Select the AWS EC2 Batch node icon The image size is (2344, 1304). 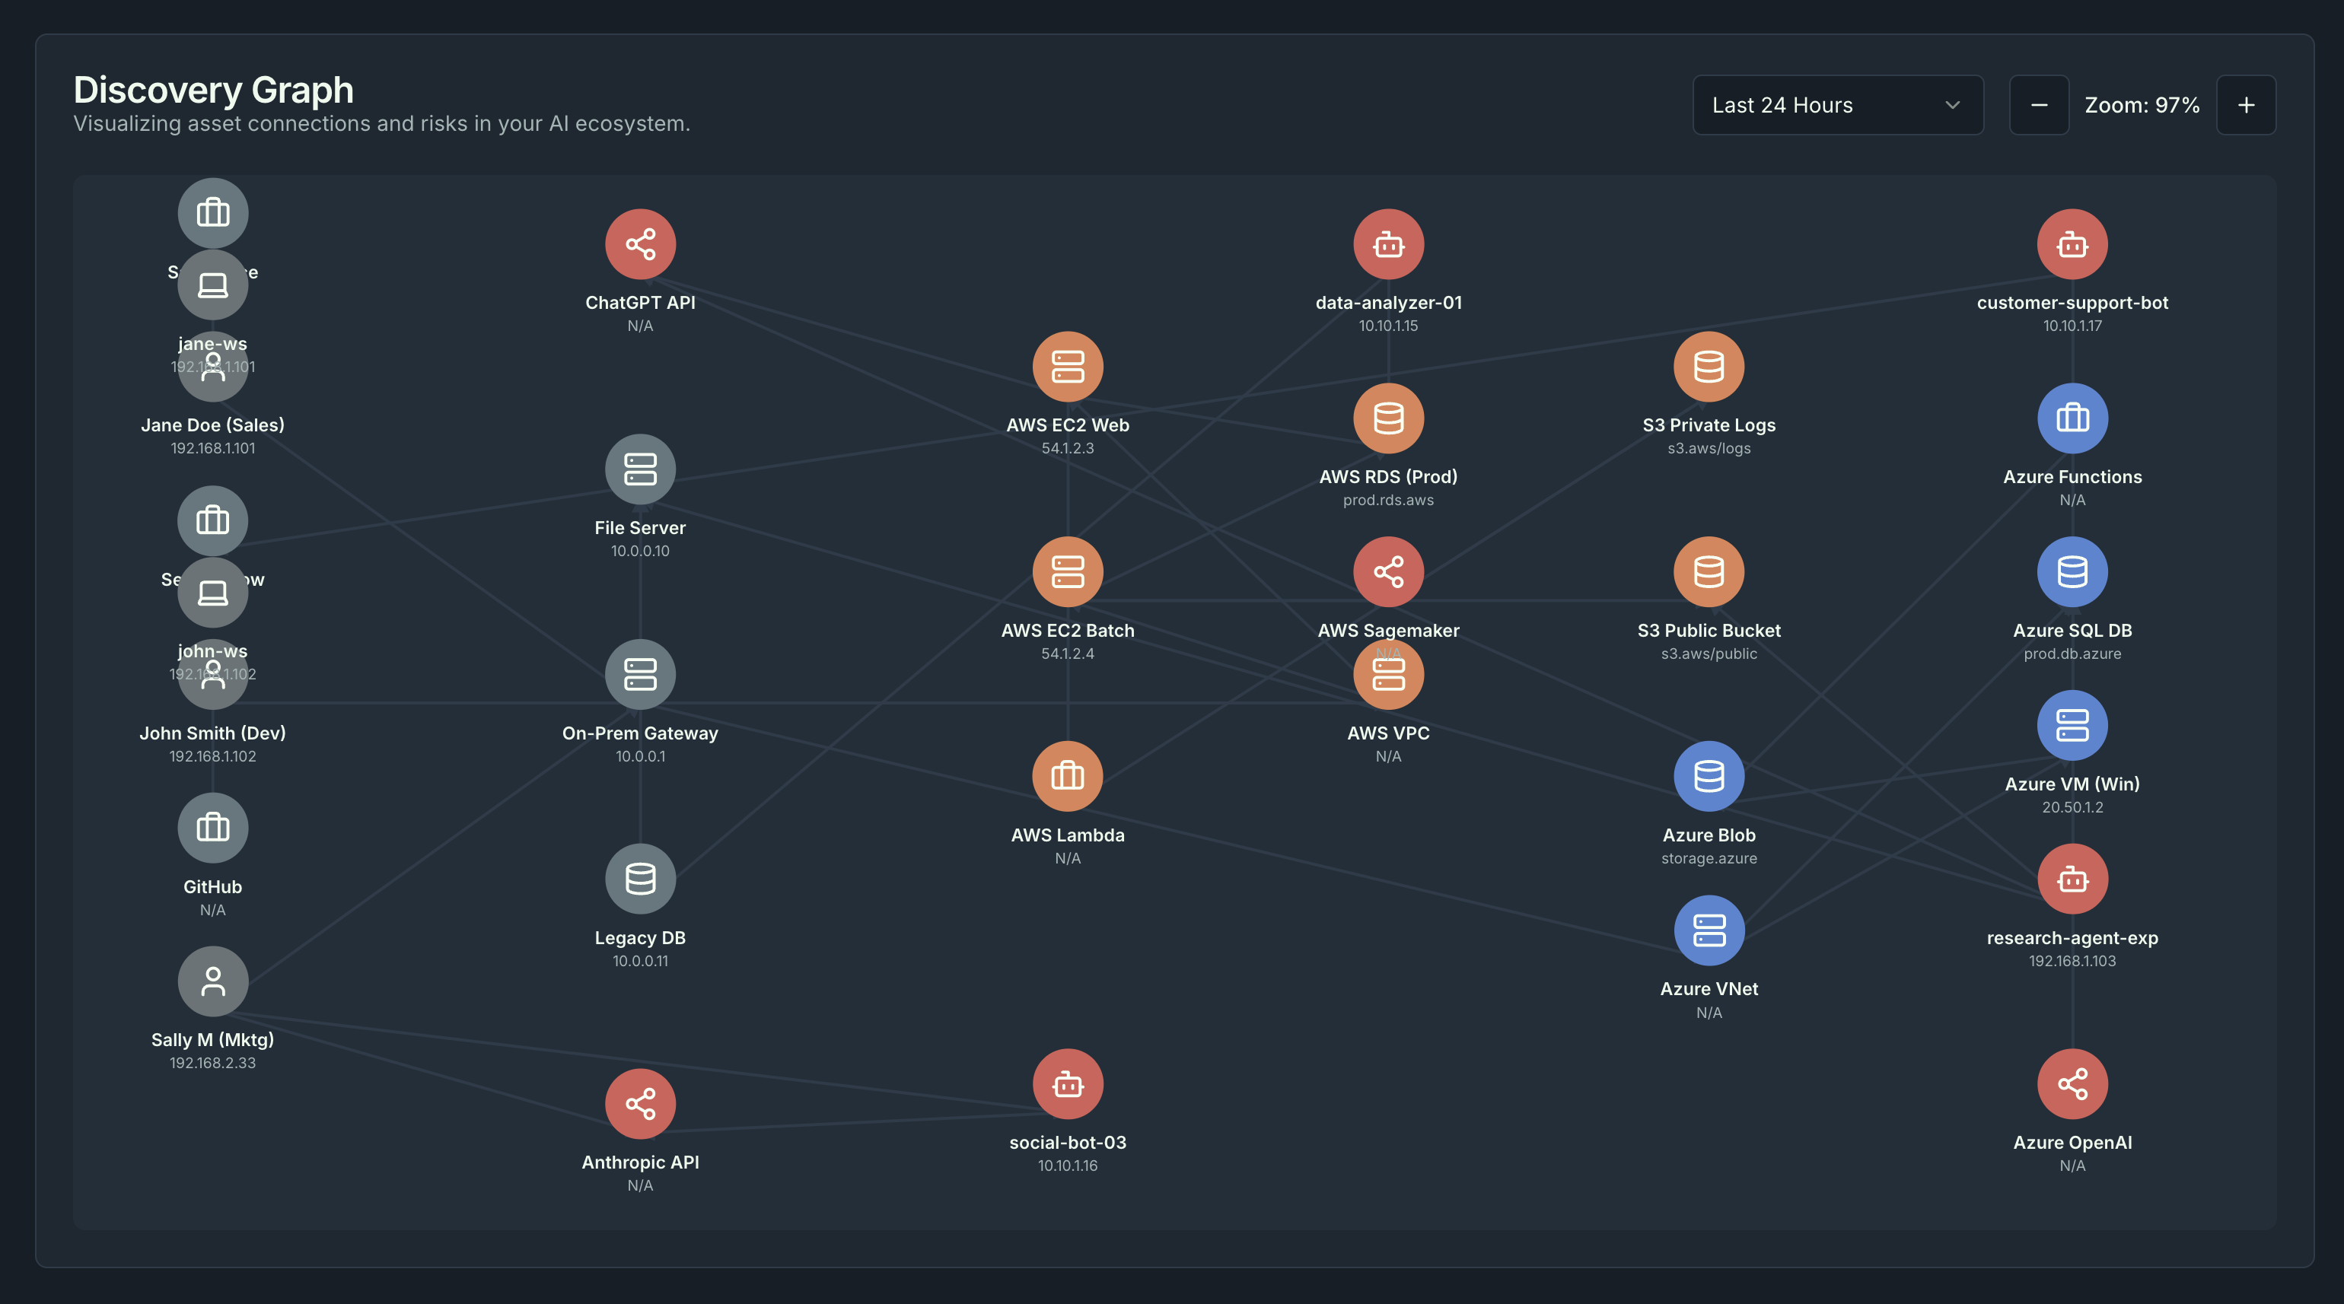tap(1067, 572)
